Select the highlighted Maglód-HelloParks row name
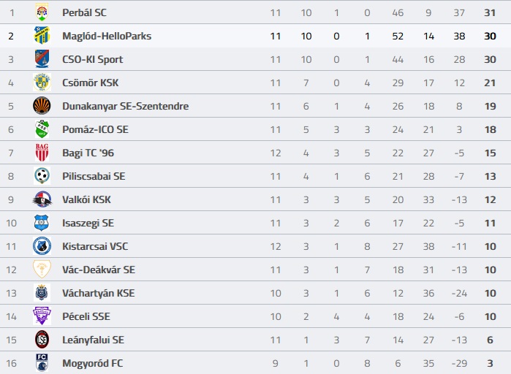Image resolution: width=511 pixels, height=374 pixels. point(107,36)
